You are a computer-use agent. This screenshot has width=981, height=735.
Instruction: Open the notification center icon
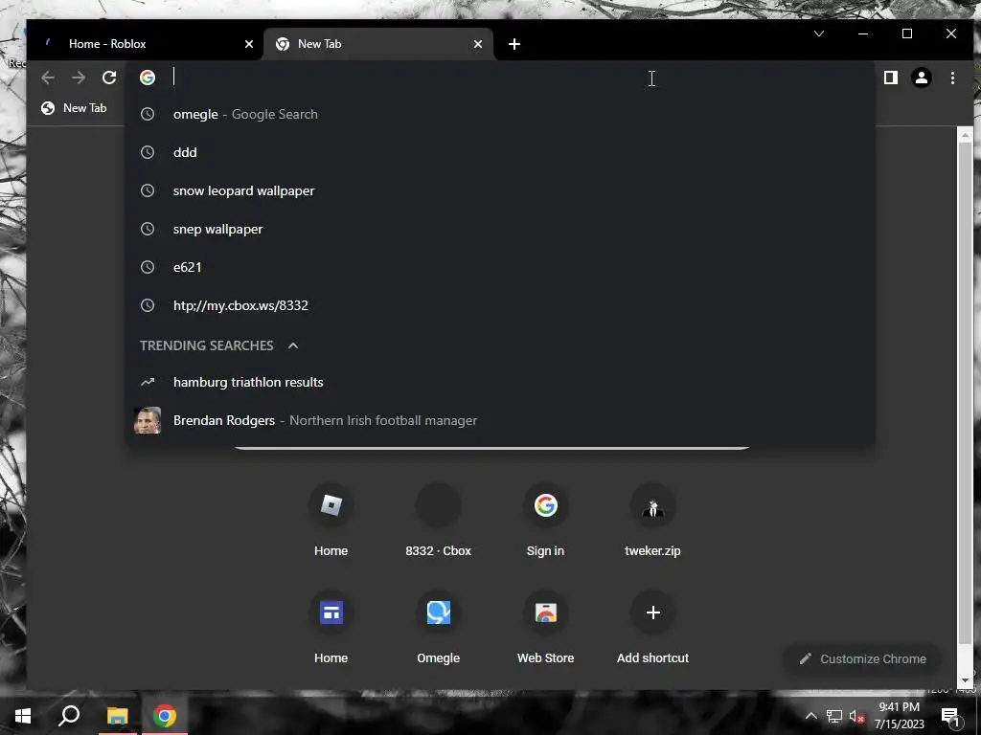(950, 716)
